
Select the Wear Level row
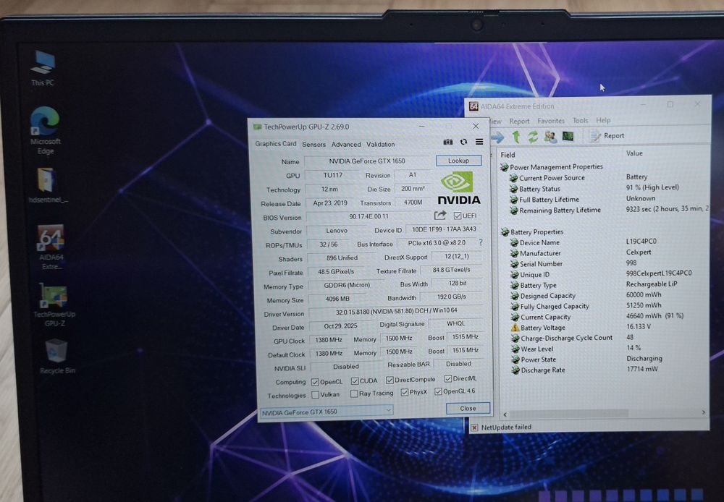pyautogui.click(x=576, y=349)
